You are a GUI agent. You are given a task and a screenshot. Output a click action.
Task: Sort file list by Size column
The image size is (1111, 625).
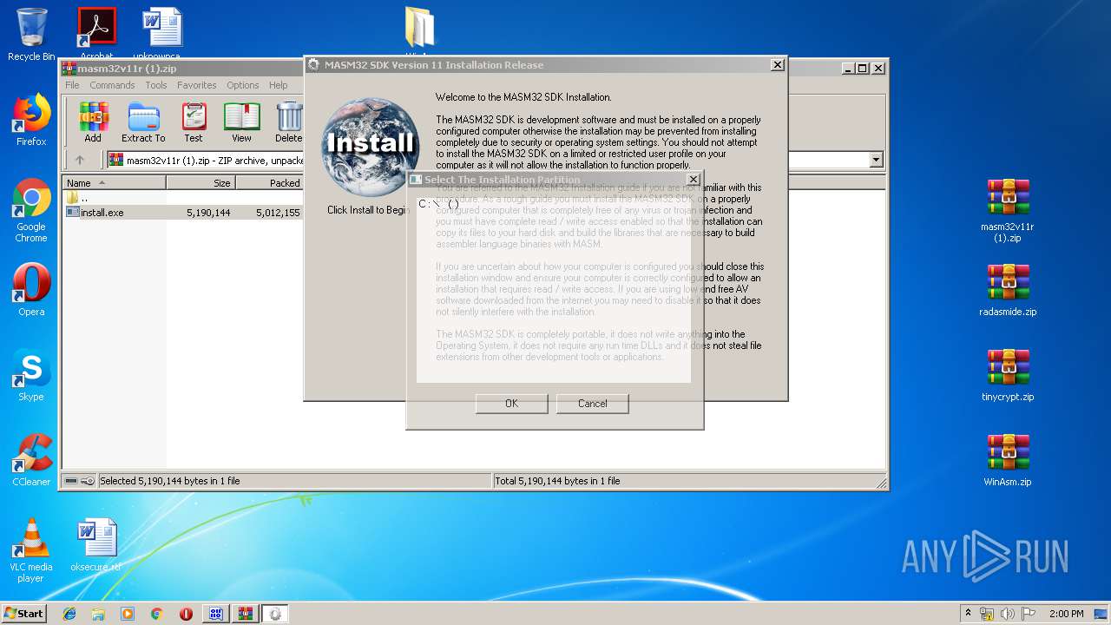201,183
